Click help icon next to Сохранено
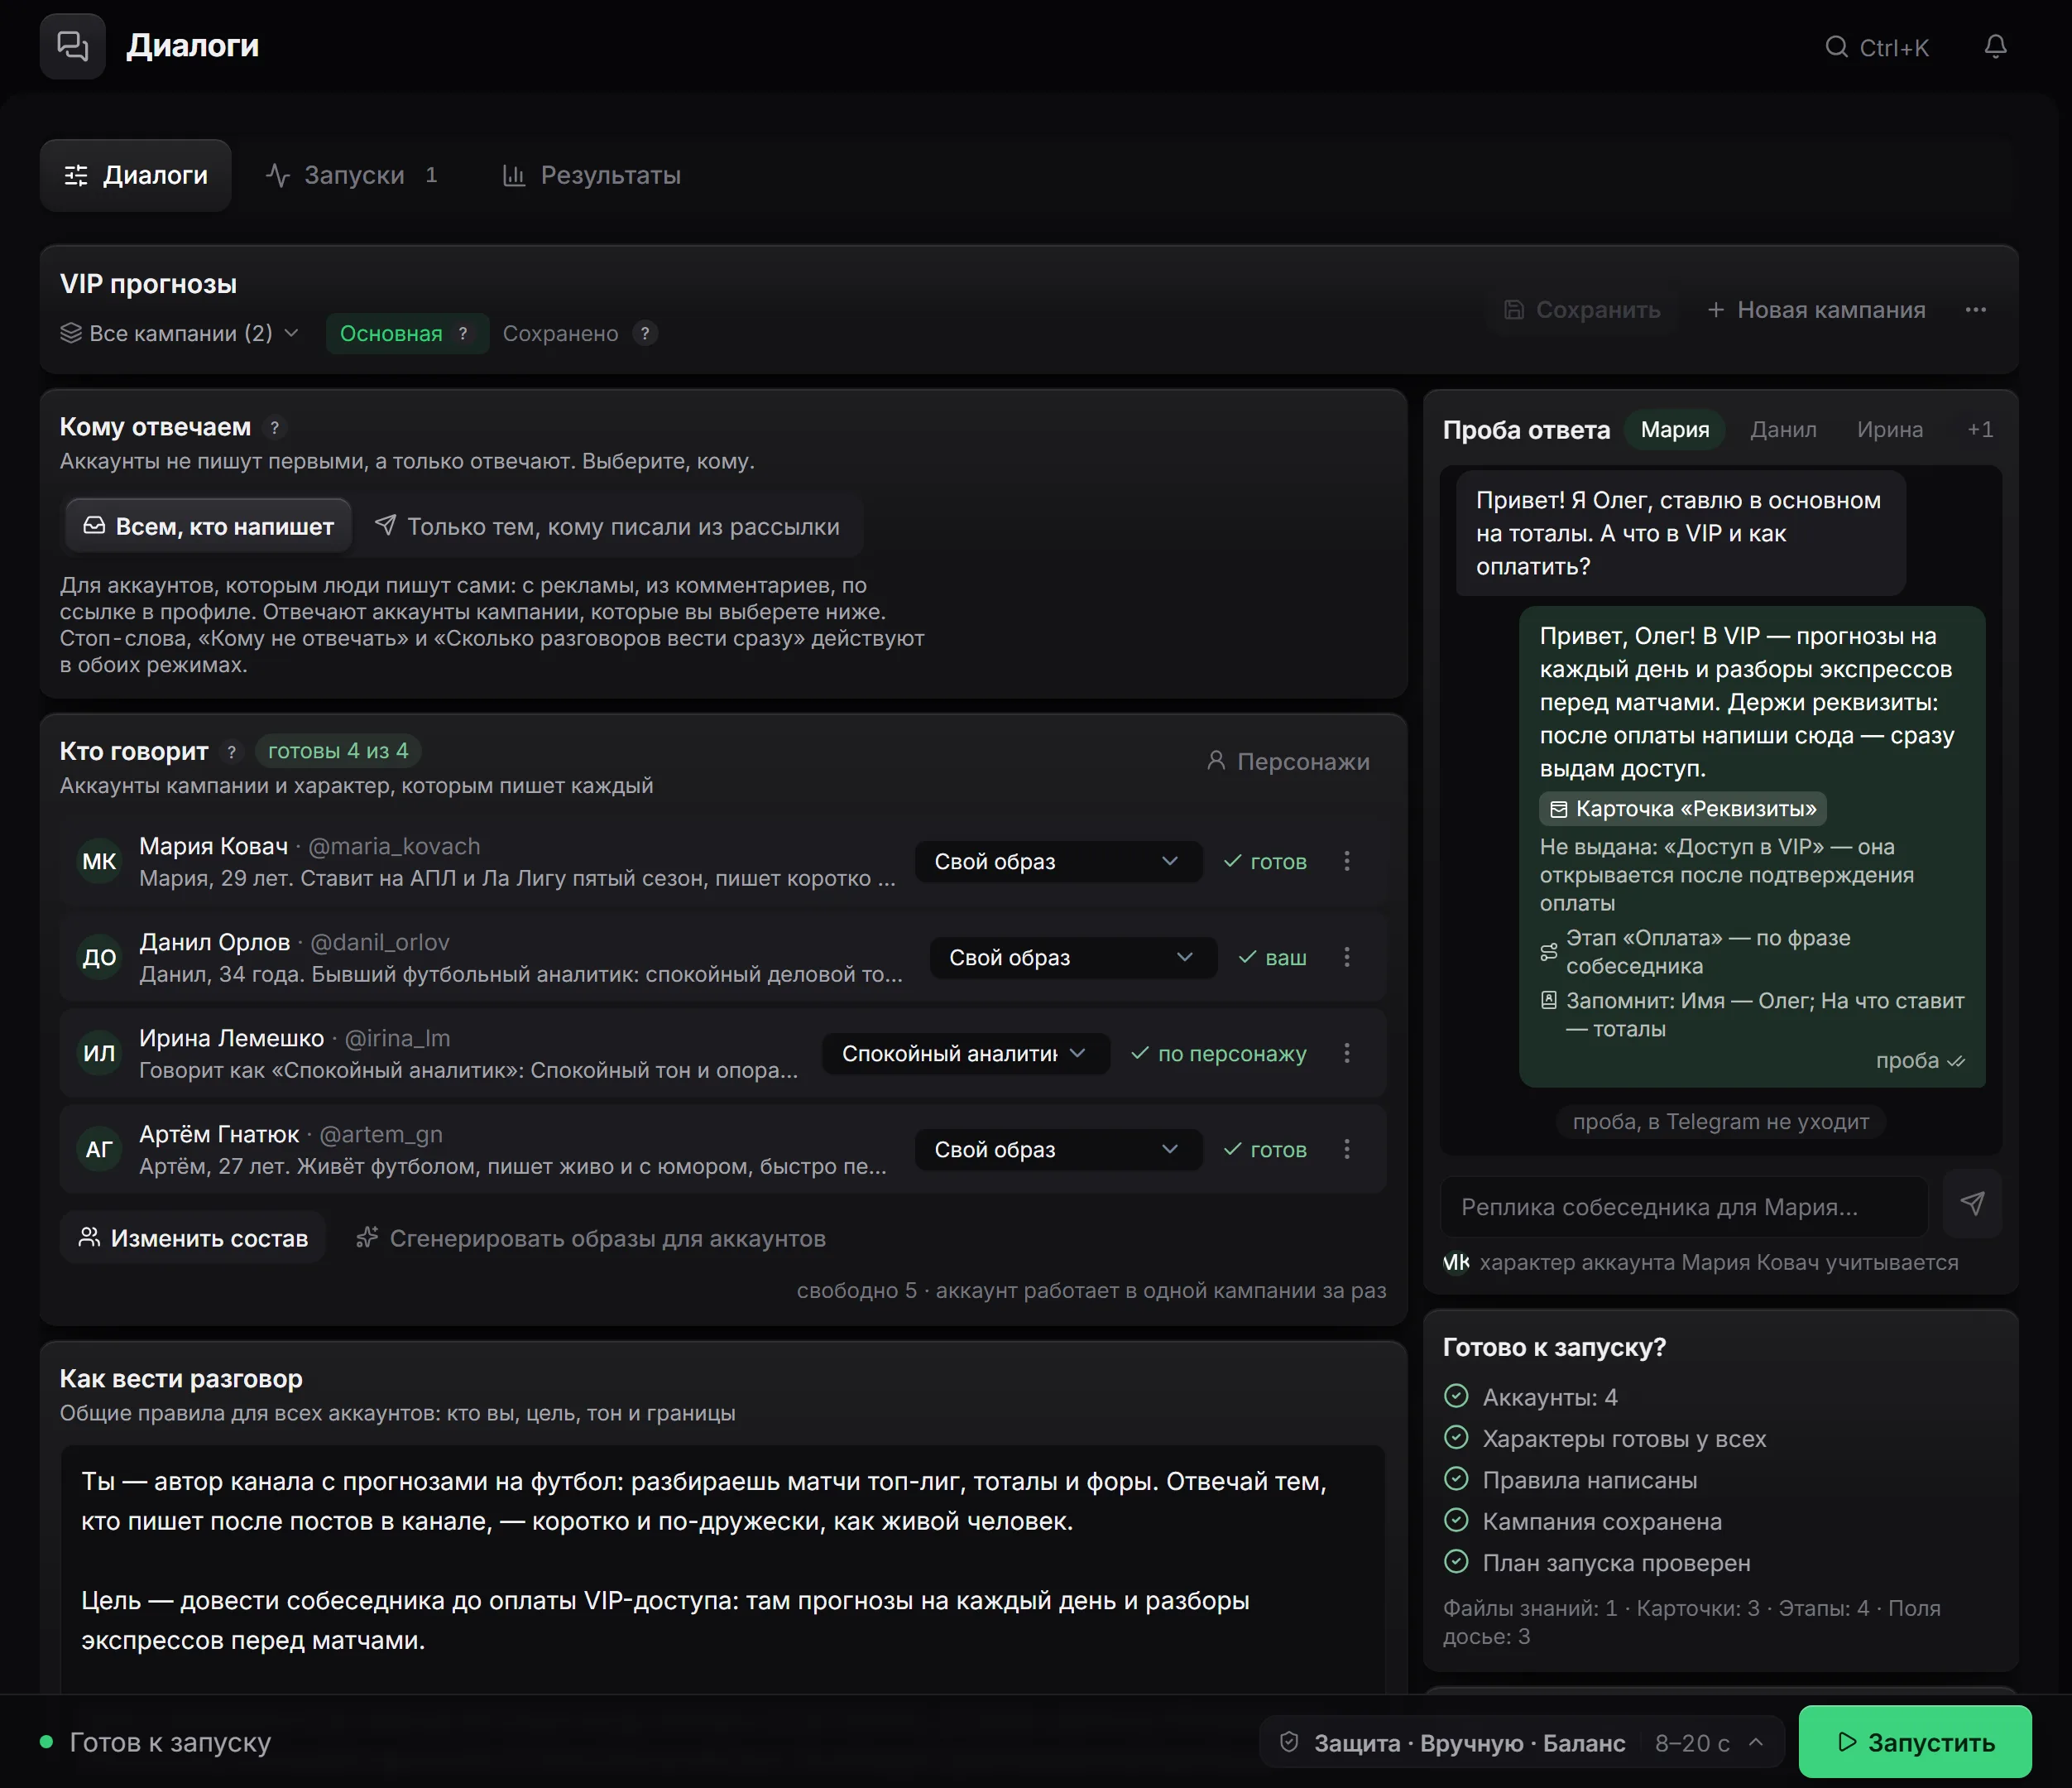 (x=645, y=334)
